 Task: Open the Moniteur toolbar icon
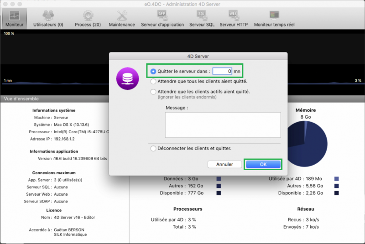[x=15, y=16]
